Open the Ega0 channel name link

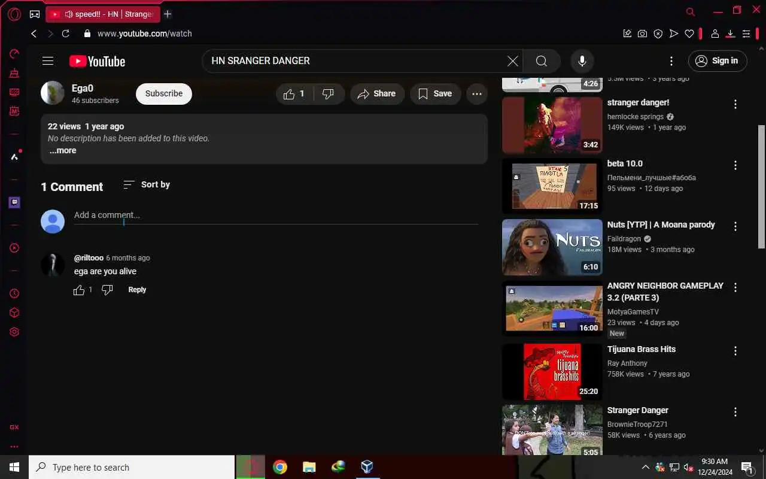click(x=83, y=88)
